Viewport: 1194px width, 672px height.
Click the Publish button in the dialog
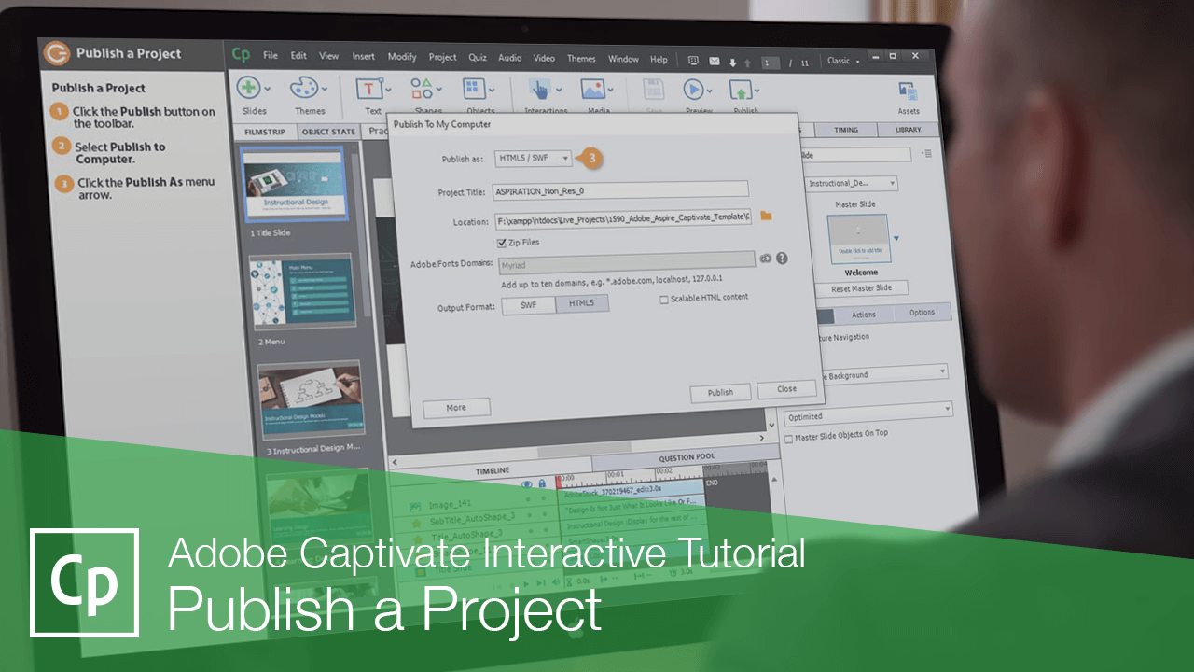(719, 391)
